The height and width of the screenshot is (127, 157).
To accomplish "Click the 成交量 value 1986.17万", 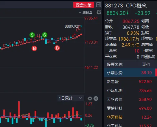I will (129, 39).
